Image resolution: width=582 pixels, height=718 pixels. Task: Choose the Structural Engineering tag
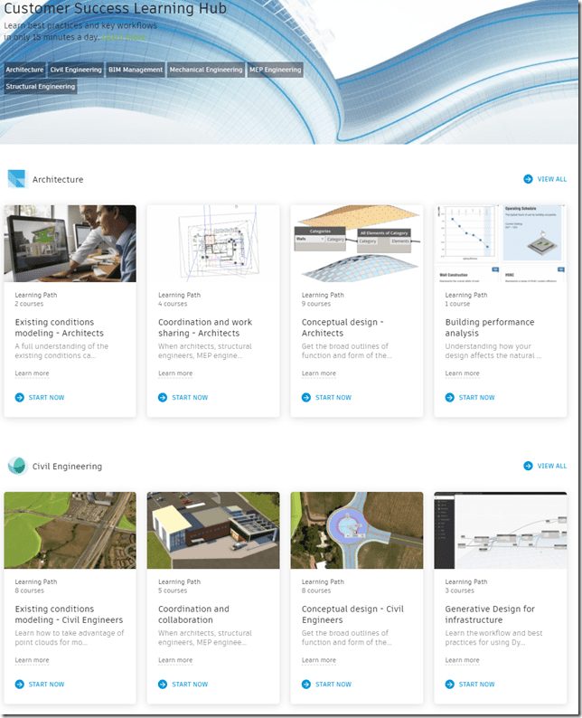(x=40, y=87)
